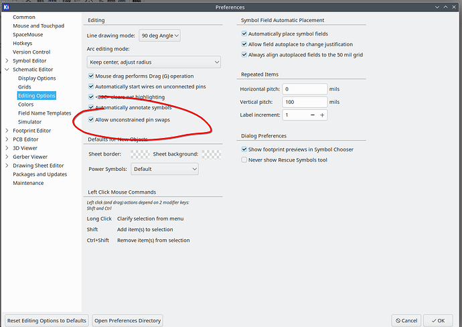Image resolution: width=462 pixels, height=327 pixels.
Task: Click the Vertical pitch input field
Action: click(304, 102)
